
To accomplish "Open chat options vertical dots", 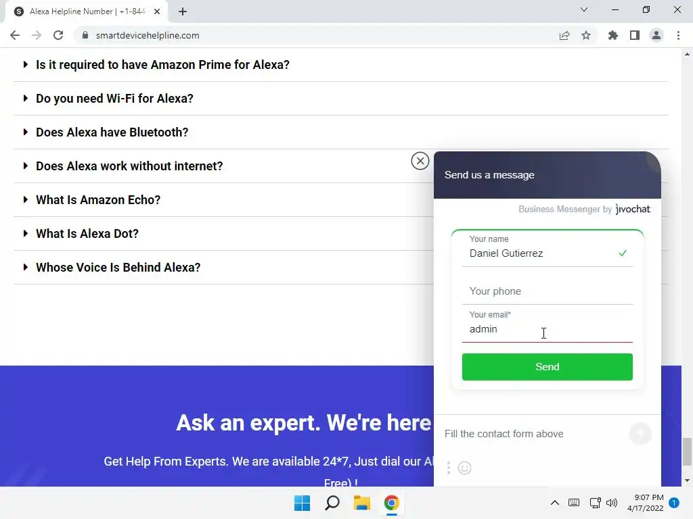I will [449, 468].
